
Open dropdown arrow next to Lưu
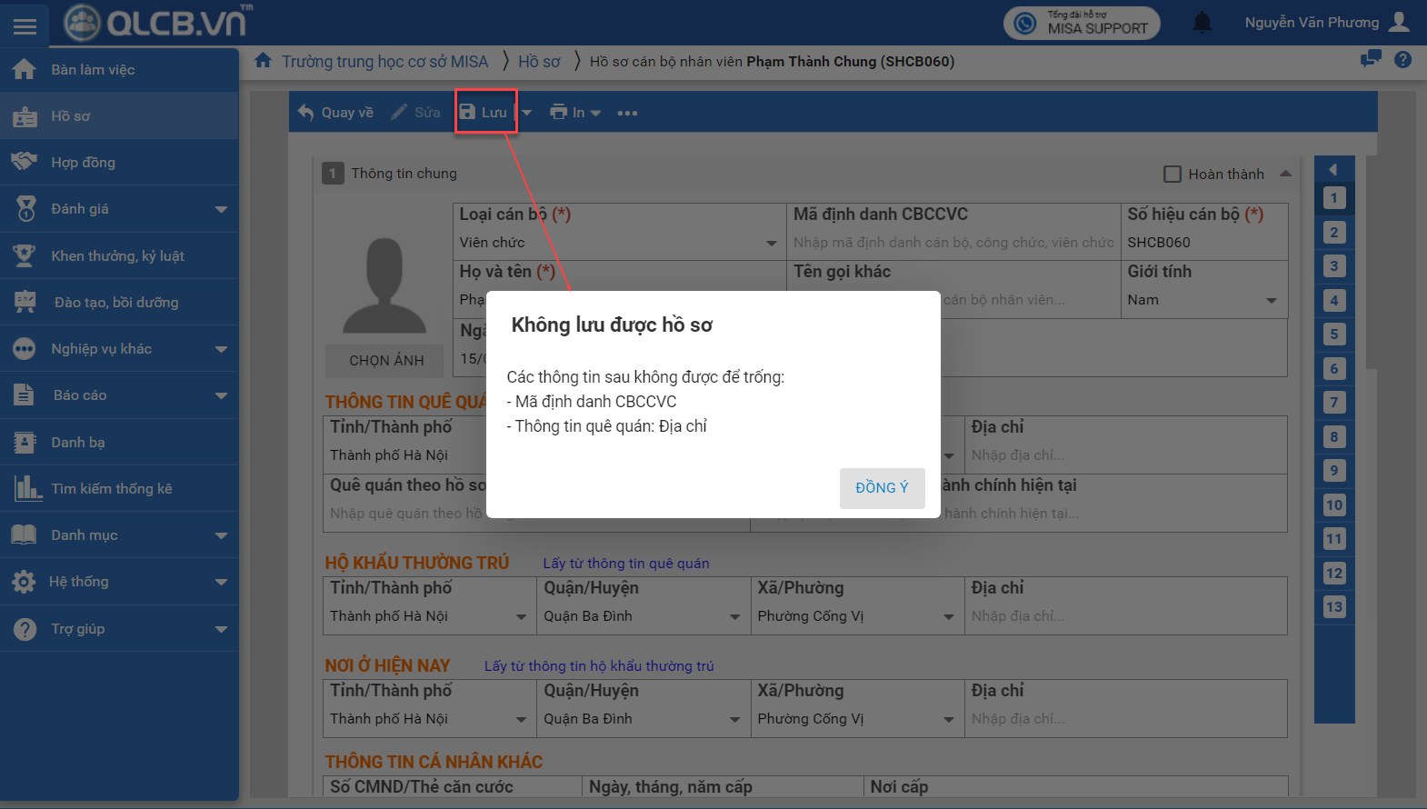(527, 113)
